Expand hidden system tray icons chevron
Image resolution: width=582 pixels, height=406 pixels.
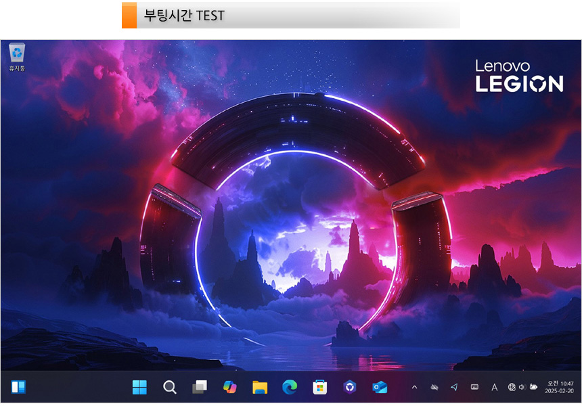tap(414, 387)
